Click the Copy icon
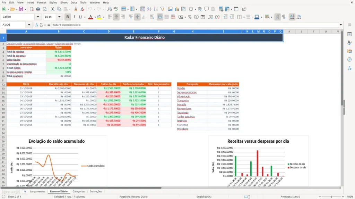 [59, 9]
